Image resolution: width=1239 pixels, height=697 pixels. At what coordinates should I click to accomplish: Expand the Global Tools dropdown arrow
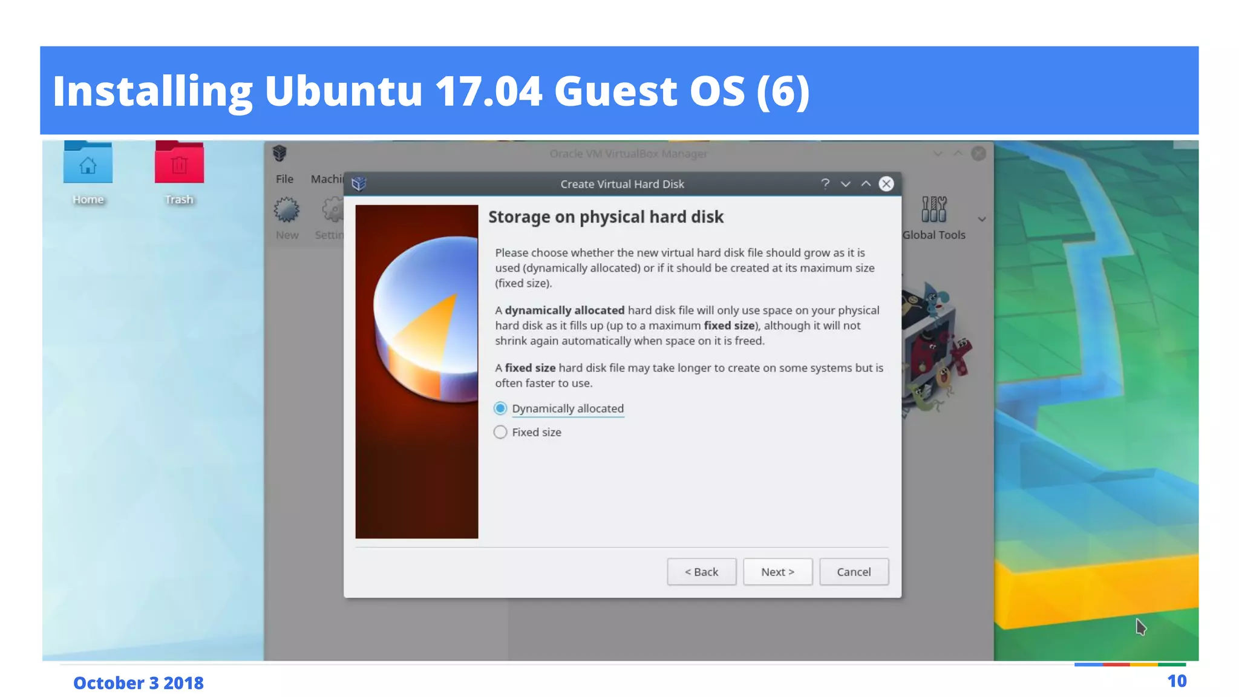(x=982, y=219)
